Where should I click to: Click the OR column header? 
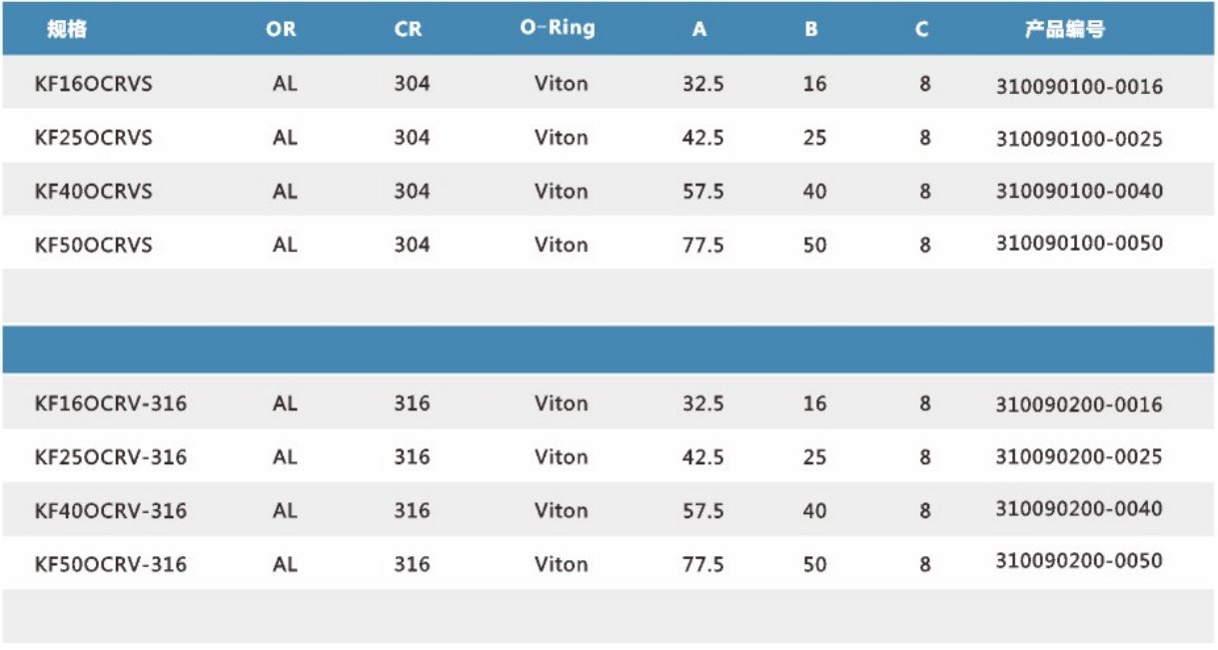point(281,30)
